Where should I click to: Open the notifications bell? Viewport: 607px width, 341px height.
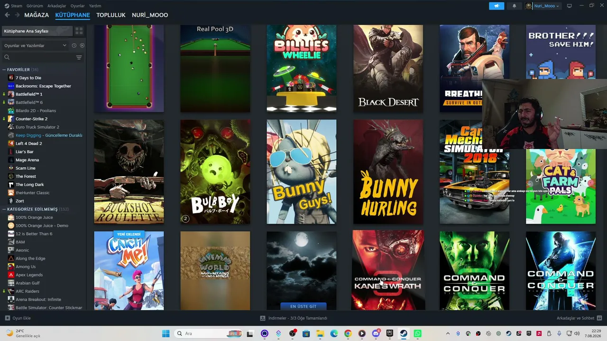tap(514, 6)
